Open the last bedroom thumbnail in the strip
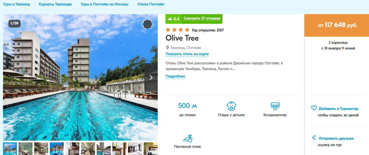The height and width of the screenshot is (155, 369). 151,149
